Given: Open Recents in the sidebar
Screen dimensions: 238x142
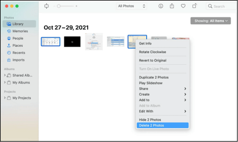Looking at the screenshot, I should coord(18,53).
